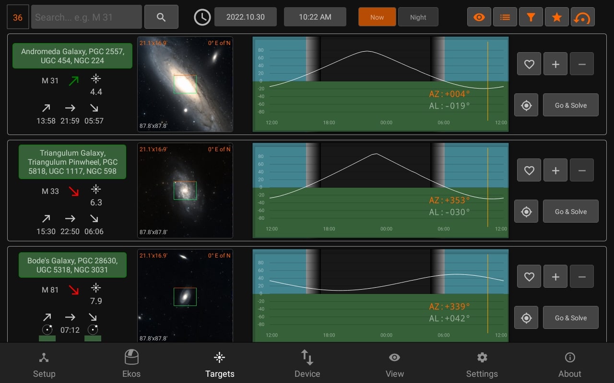Image resolution: width=614 pixels, height=383 pixels.
Task: Open the Settings tab
Action: click(x=482, y=364)
